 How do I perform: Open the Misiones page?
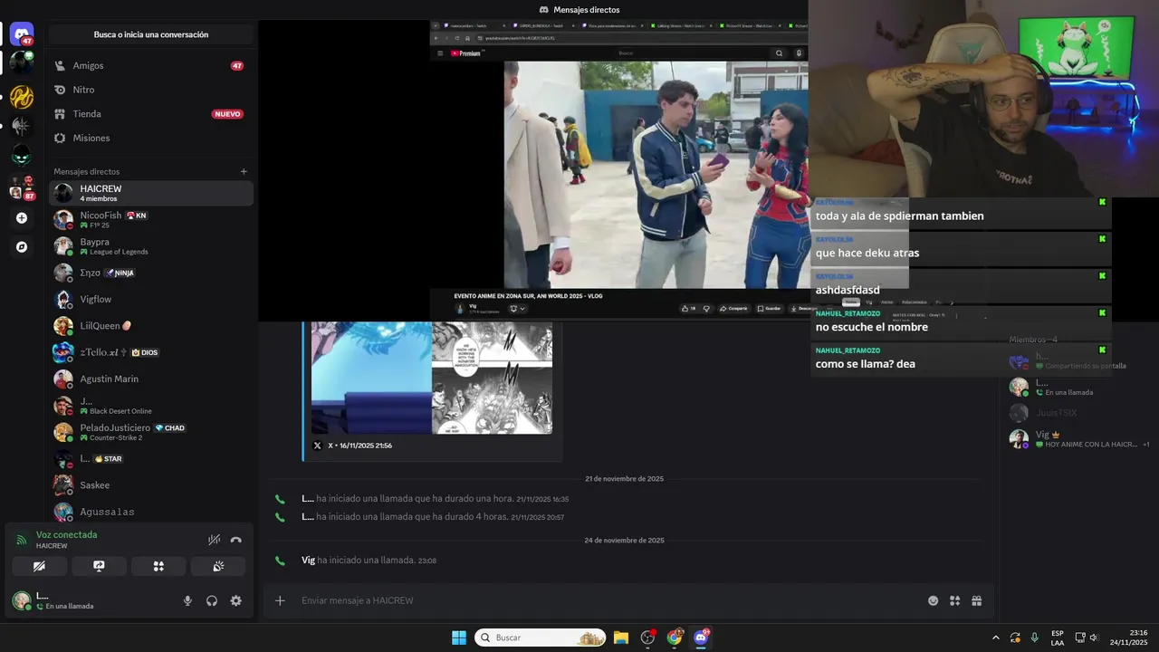pos(151,138)
